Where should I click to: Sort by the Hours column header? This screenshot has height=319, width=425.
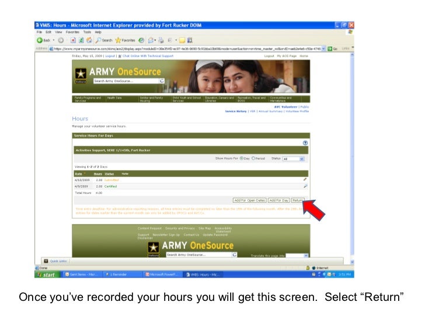click(x=98, y=174)
